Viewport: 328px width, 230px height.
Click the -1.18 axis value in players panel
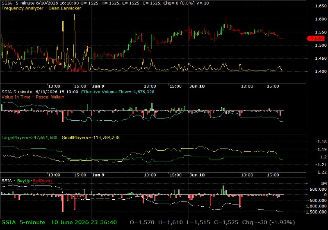click(x=321, y=142)
